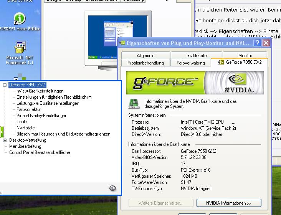Switch to the Monitor tab
281x215 pixels.
[x=245, y=56]
